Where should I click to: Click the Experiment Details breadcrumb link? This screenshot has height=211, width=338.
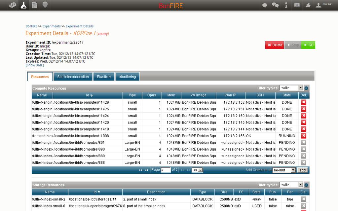tap(80, 26)
